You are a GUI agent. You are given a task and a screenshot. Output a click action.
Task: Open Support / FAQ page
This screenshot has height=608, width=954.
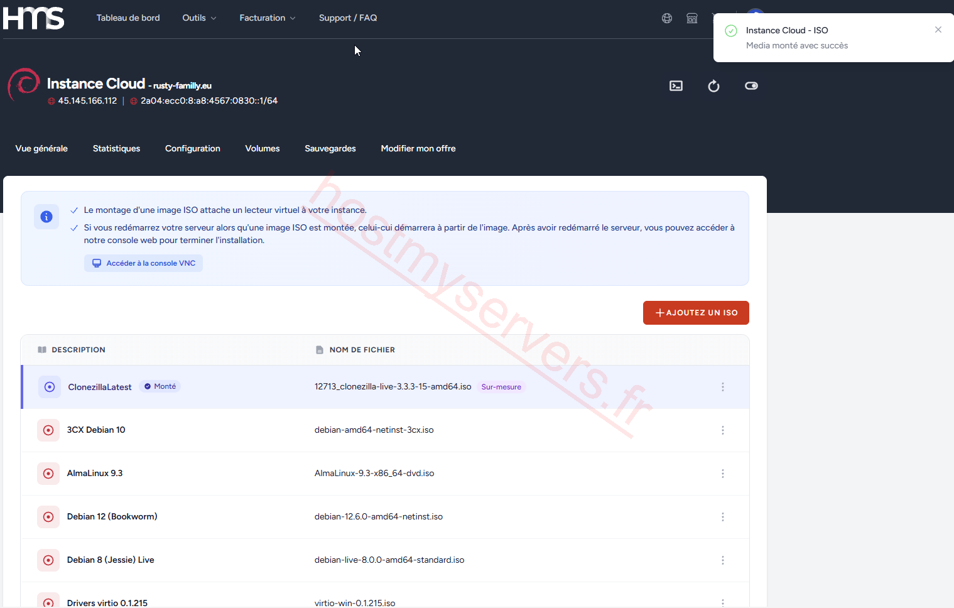[348, 18]
